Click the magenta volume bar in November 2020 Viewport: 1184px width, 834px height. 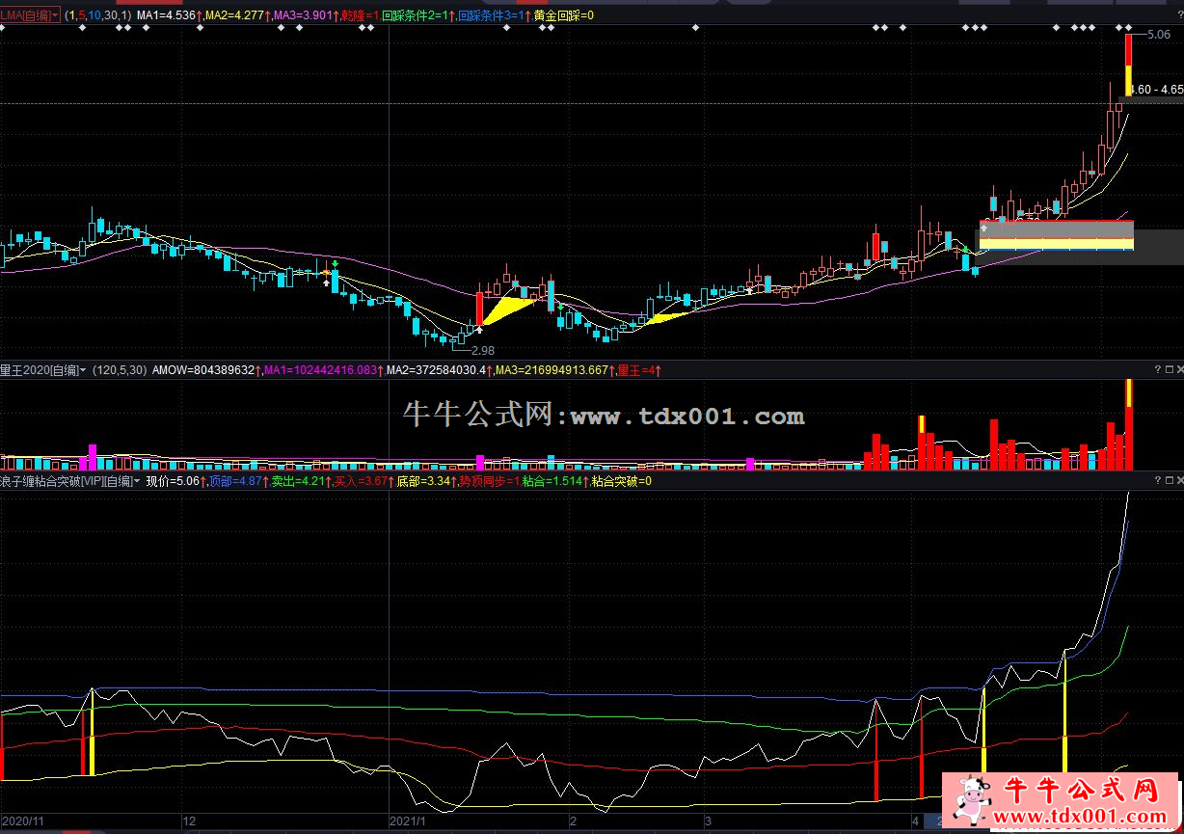tap(93, 456)
